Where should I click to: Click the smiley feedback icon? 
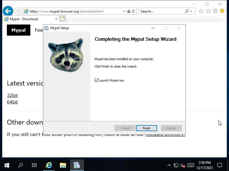(222, 11)
